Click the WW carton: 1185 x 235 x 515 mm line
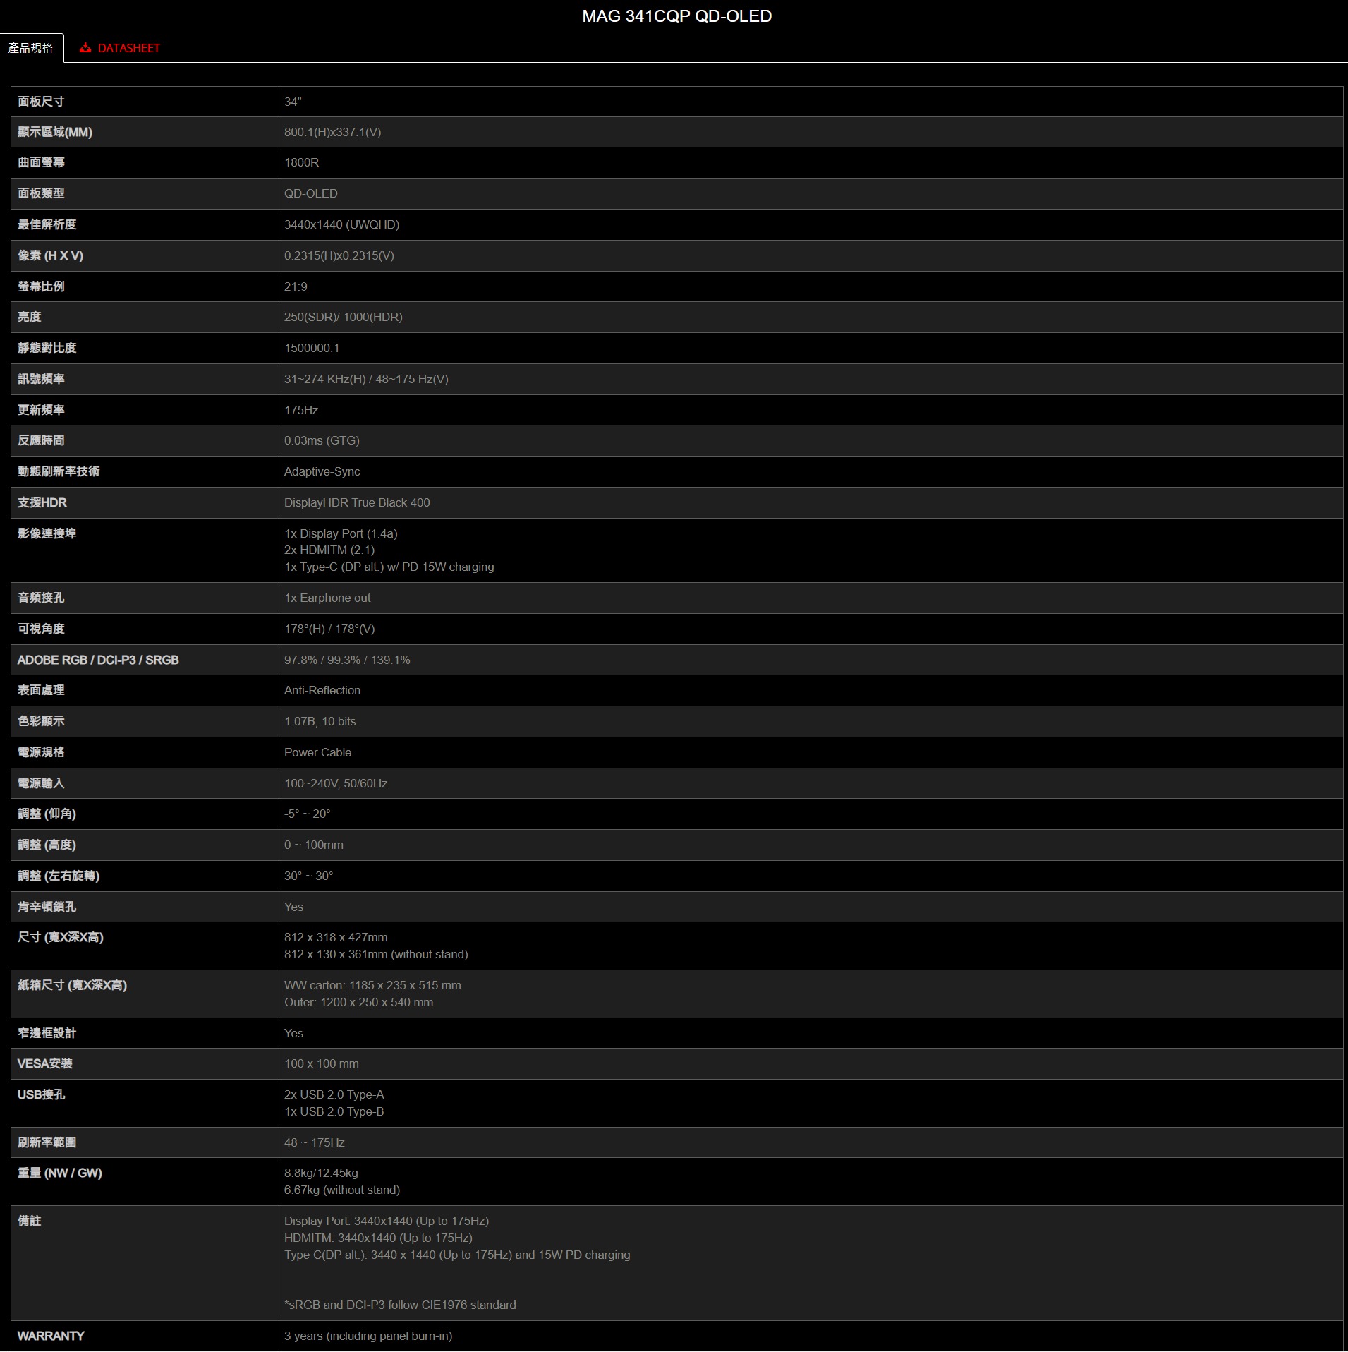The height and width of the screenshot is (1352, 1348). click(372, 985)
